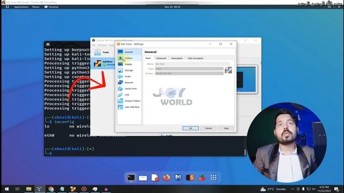The height and width of the screenshot is (193, 344).
Task: Open System category in Settings sidebar
Action: (x=129, y=58)
